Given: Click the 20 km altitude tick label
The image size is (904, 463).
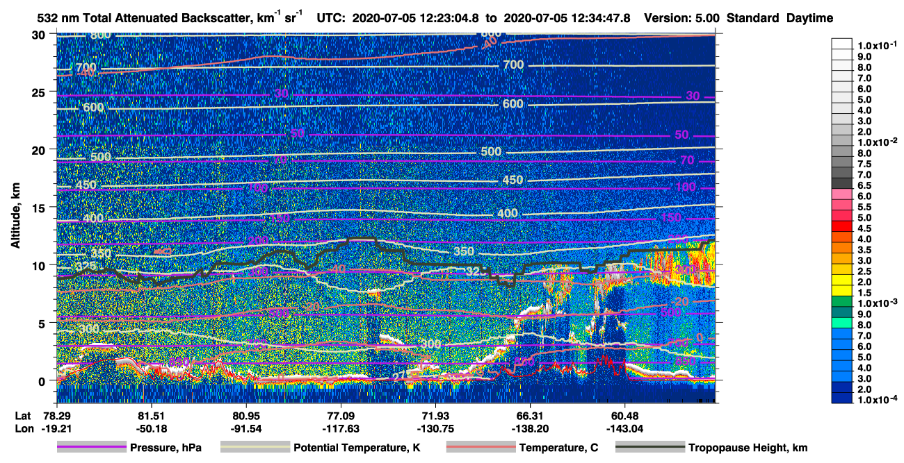Looking at the screenshot, I should pyautogui.click(x=38, y=149).
